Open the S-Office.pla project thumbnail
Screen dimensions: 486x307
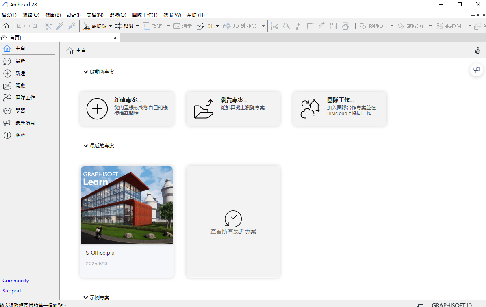coord(127,205)
